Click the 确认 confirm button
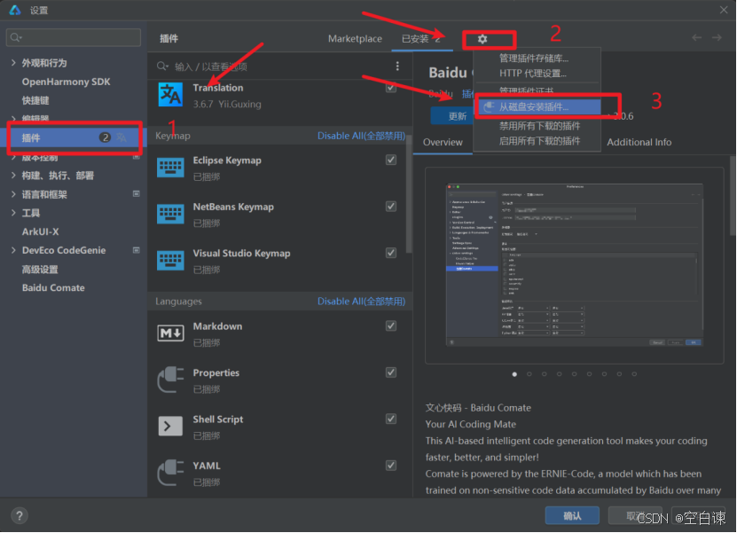The height and width of the screenshot is (533, 737). pyautogui.click(x=572, y=515)
